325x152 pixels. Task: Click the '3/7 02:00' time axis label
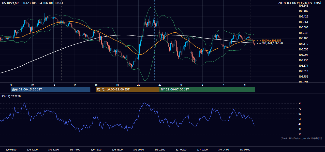point(202,149)
